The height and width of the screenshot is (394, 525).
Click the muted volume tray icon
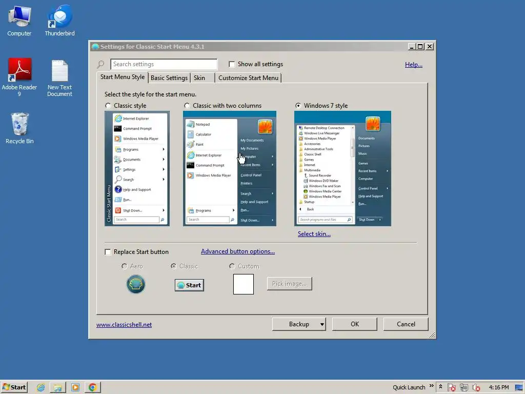476,387
